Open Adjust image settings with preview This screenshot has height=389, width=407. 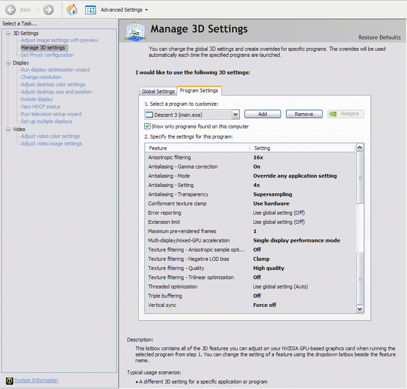[x=60, y=40]
